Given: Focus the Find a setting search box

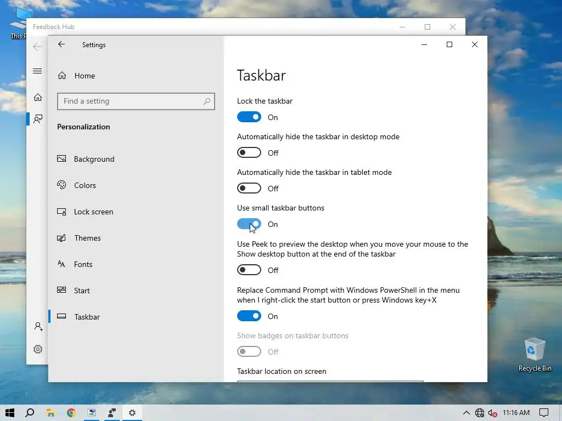Looking at the screenshot, I should point(136,101).
